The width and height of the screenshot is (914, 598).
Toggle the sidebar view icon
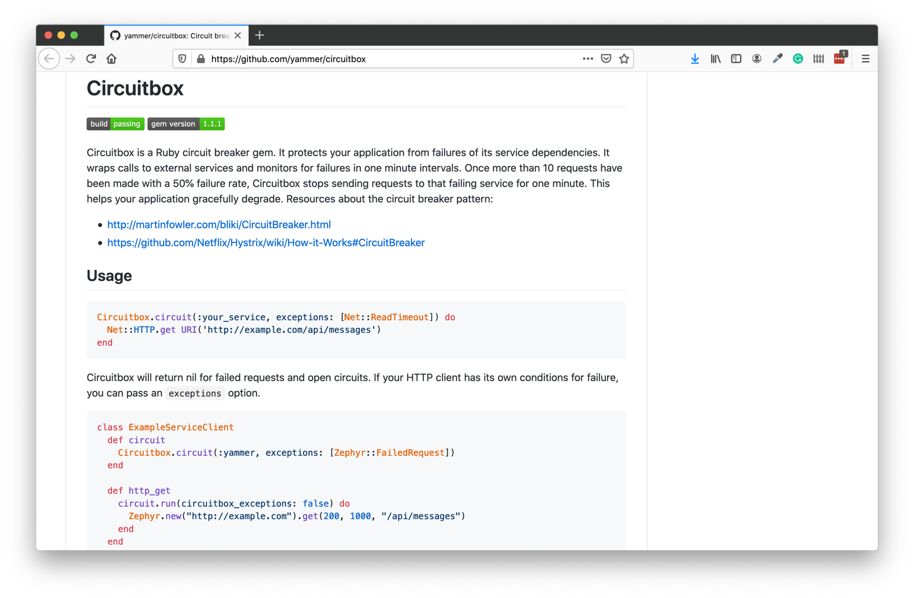point(736,58)
